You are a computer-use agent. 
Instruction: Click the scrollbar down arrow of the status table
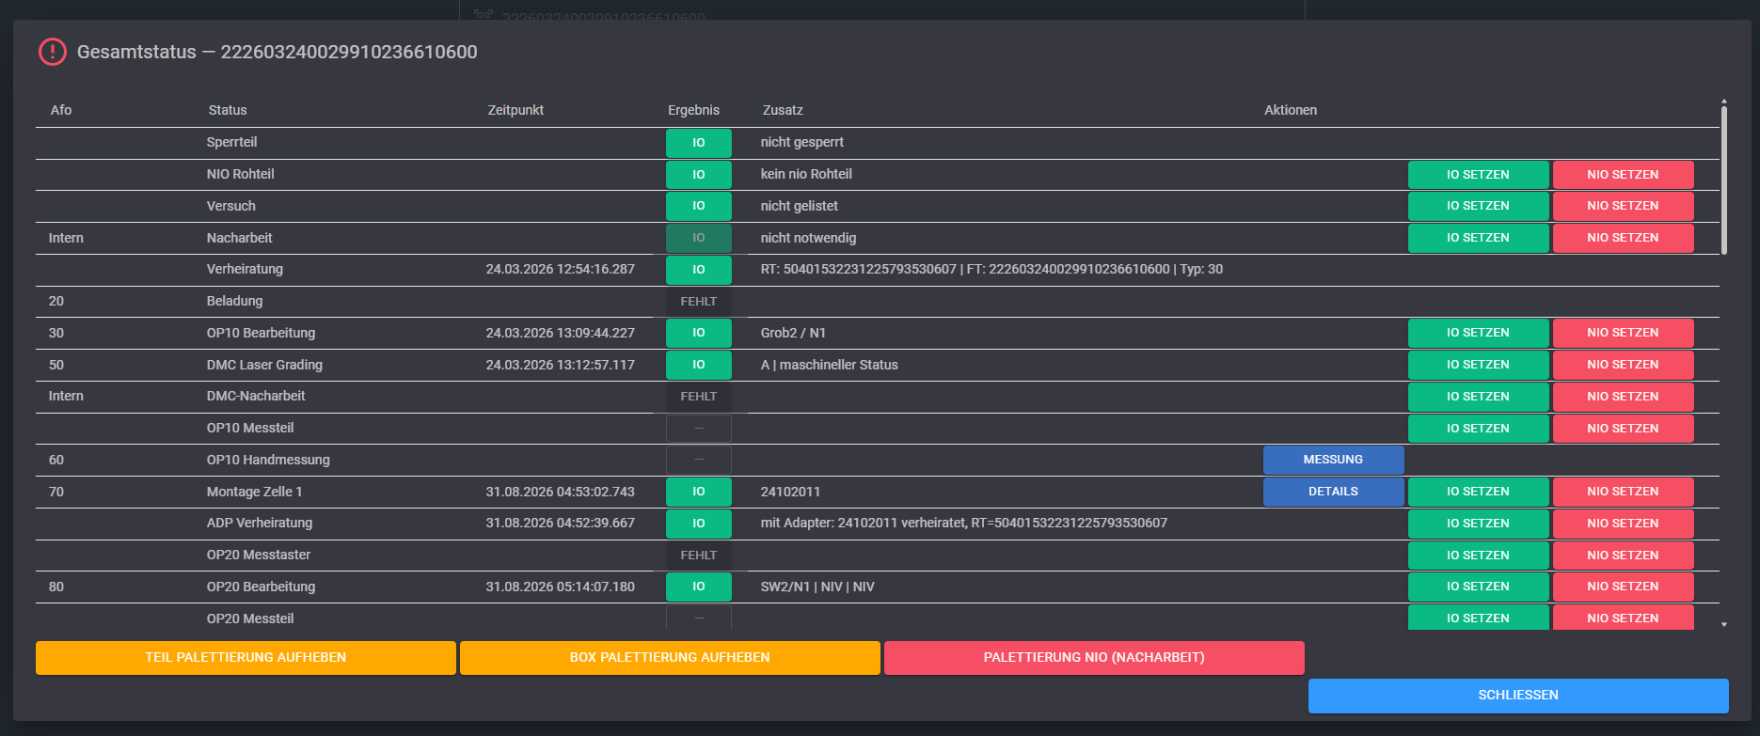1723,624
